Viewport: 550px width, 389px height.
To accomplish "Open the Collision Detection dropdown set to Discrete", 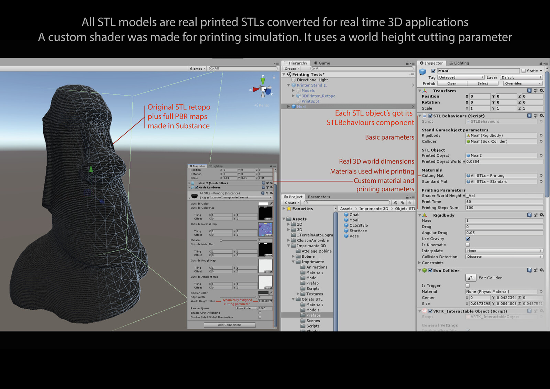I will pos(504,257).
